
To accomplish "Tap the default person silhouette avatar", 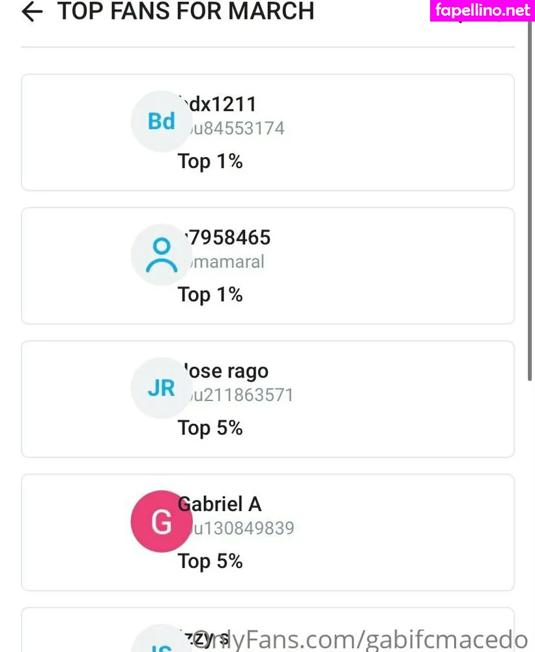I will coord(162,255).
